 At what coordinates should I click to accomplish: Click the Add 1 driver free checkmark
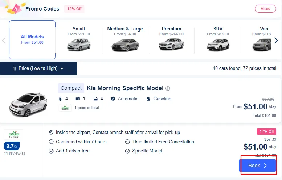(x=51, y=151)
